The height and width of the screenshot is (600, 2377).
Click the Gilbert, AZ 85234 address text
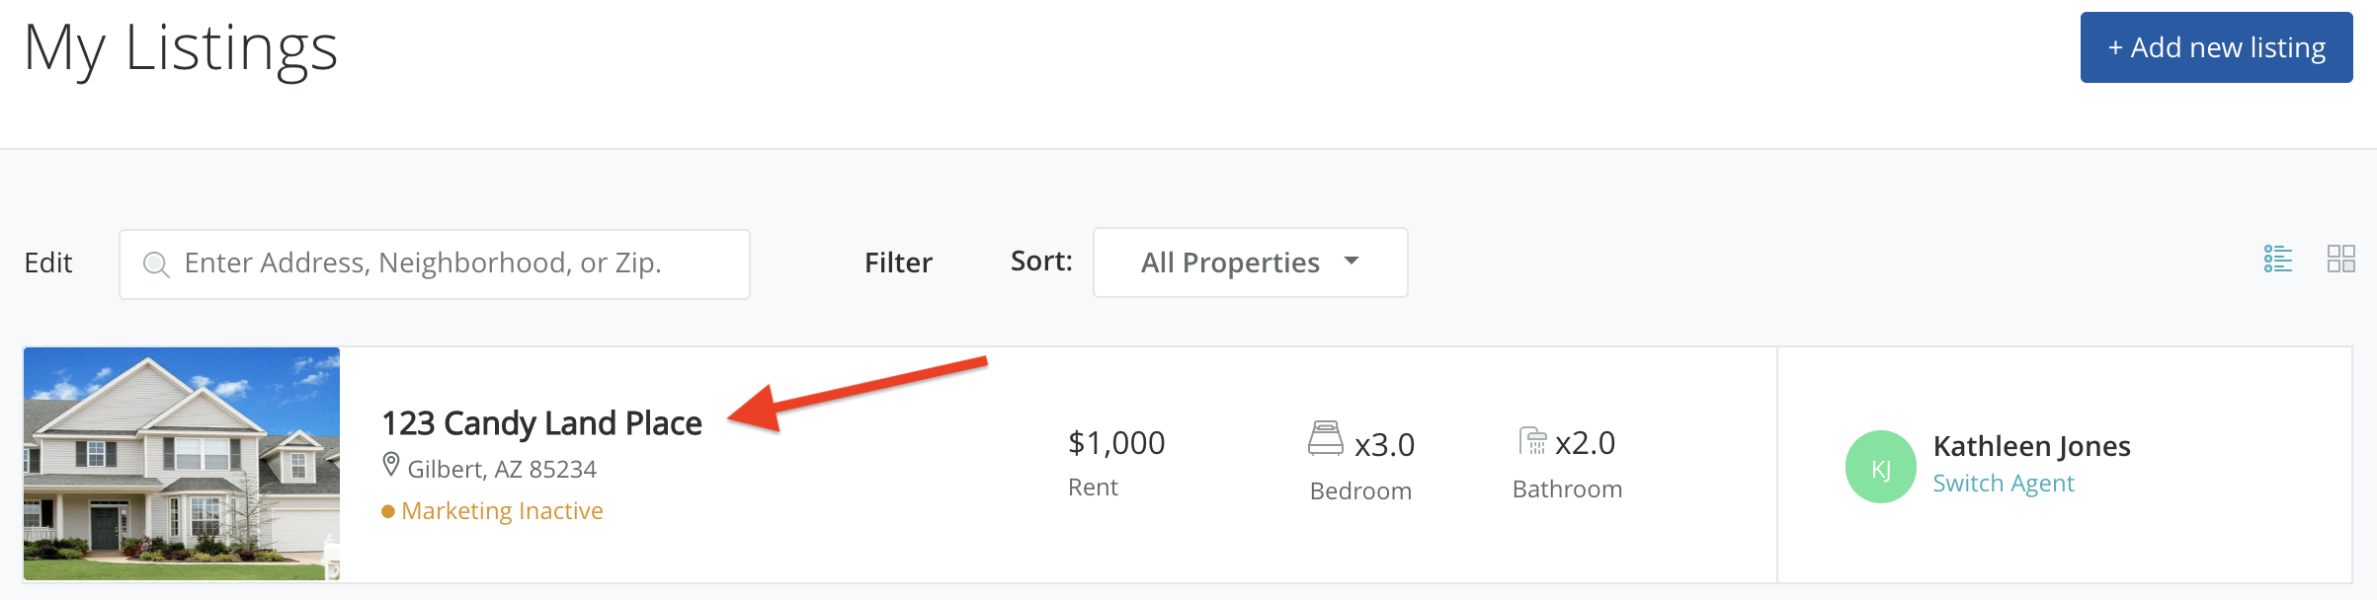click(x=502, y=470)
